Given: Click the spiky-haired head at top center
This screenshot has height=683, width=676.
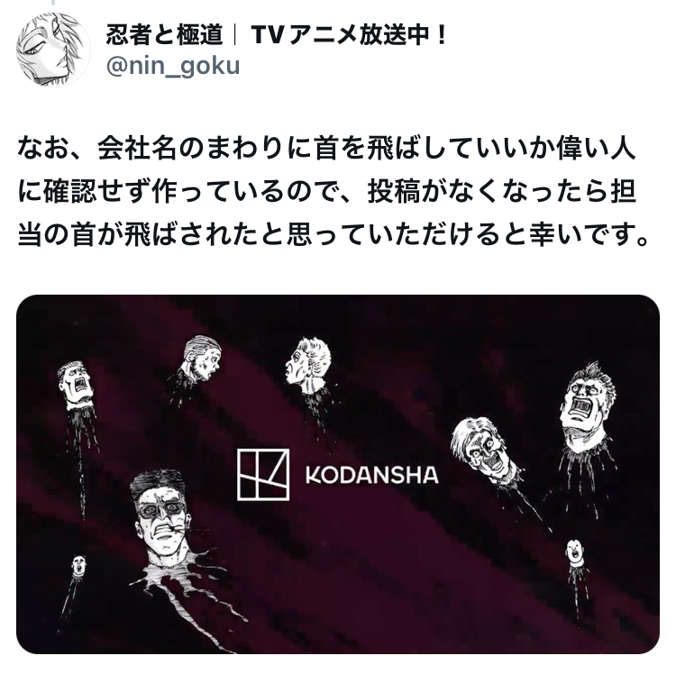Looking at the screenshot, I should (x=308, y=366).
